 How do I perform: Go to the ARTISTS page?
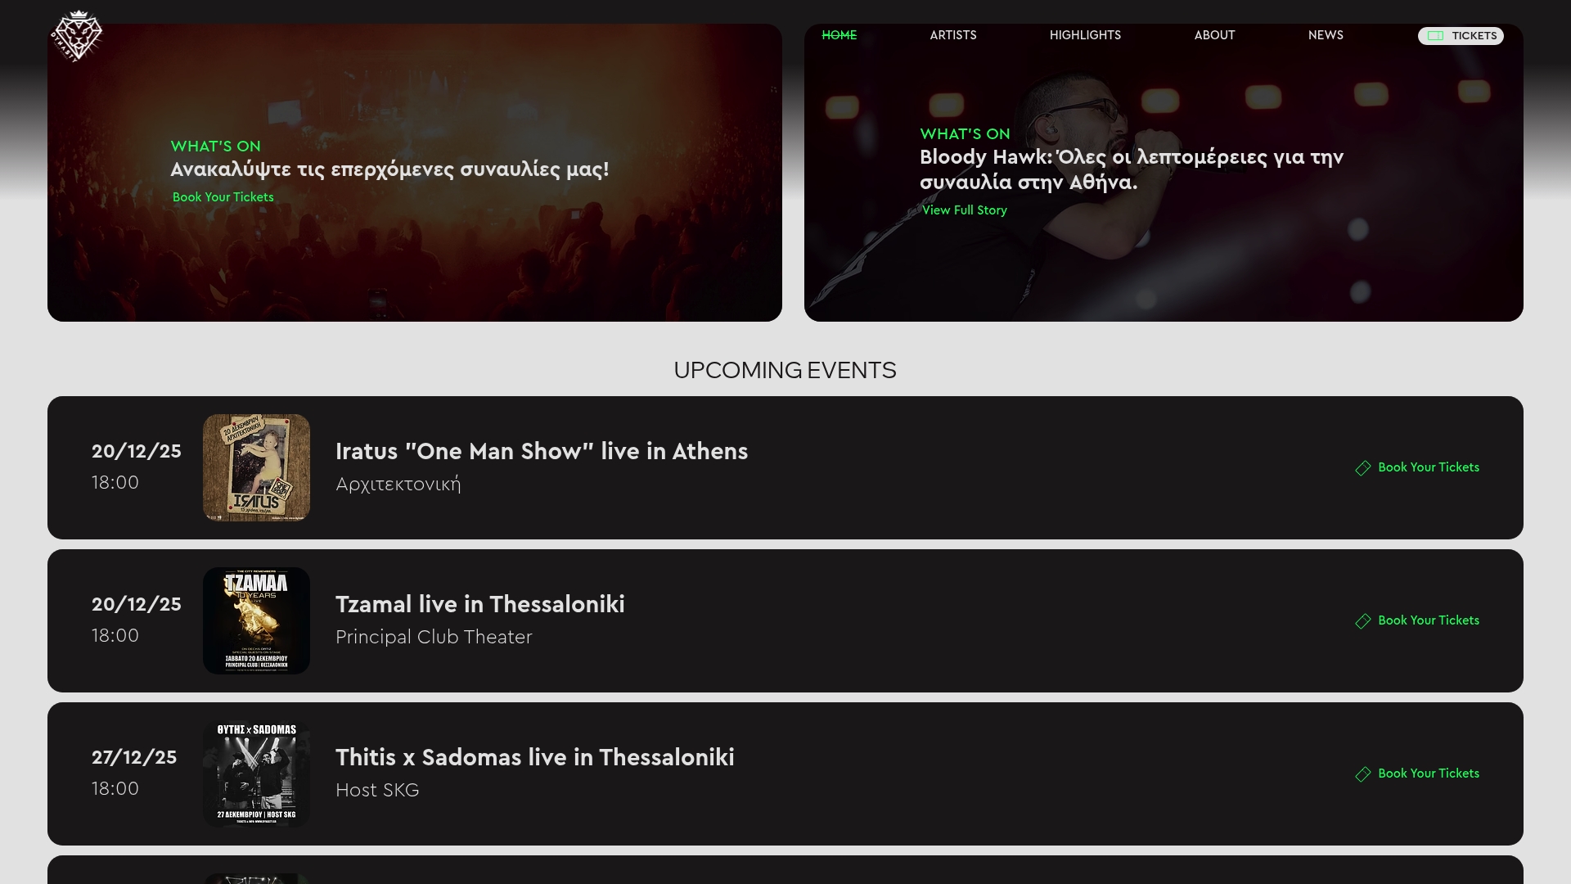pyautogui.click(x=952, y=35)
